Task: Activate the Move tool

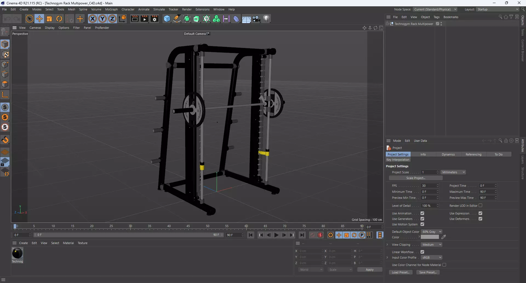Action: tap(39, 19)
